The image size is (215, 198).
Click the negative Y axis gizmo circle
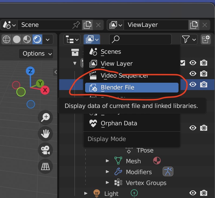tap(21, 92)
